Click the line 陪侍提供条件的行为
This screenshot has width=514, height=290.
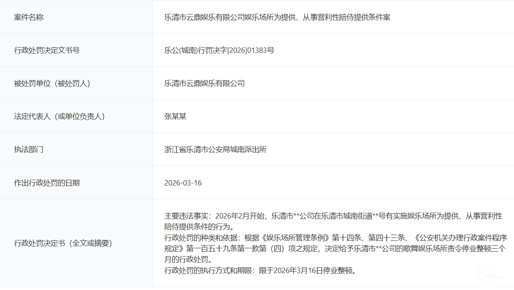(199, 227)
